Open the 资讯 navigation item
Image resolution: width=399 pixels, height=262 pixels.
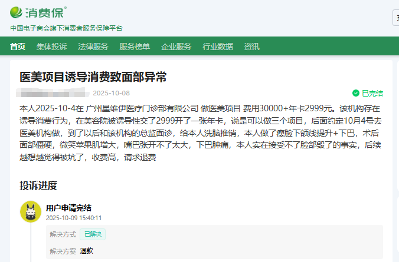(251, 47)
